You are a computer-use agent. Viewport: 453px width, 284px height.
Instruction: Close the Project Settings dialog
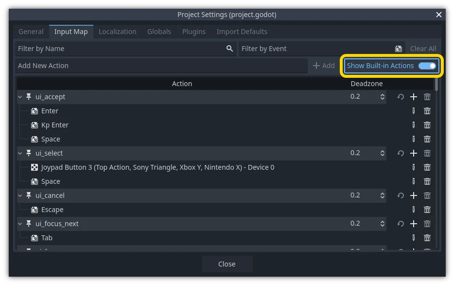(x=226, y=265)
